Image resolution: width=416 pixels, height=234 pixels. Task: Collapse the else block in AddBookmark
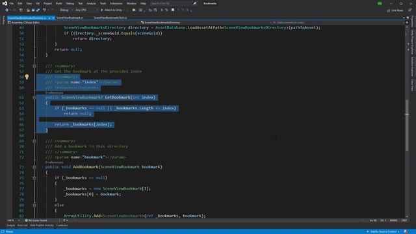click(x=34, y=205)
